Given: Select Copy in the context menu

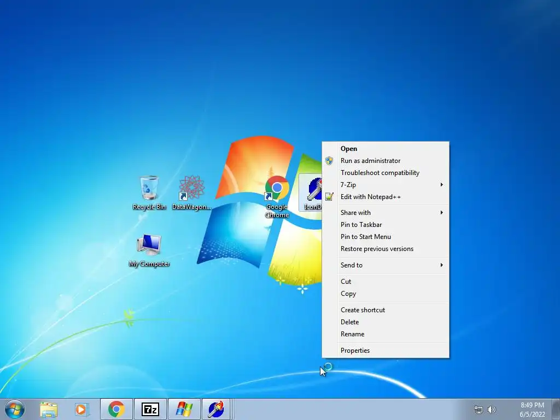Looking at the screenshot, I should (386, 294).
